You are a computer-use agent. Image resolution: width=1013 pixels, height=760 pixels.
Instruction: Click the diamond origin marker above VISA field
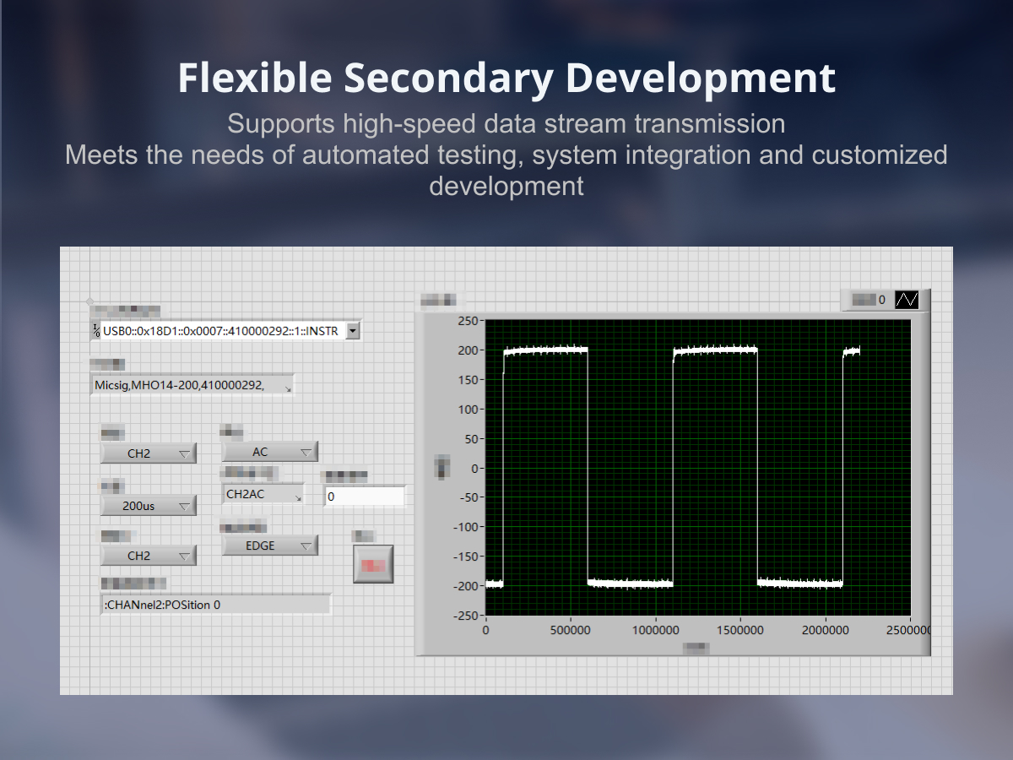90,301
